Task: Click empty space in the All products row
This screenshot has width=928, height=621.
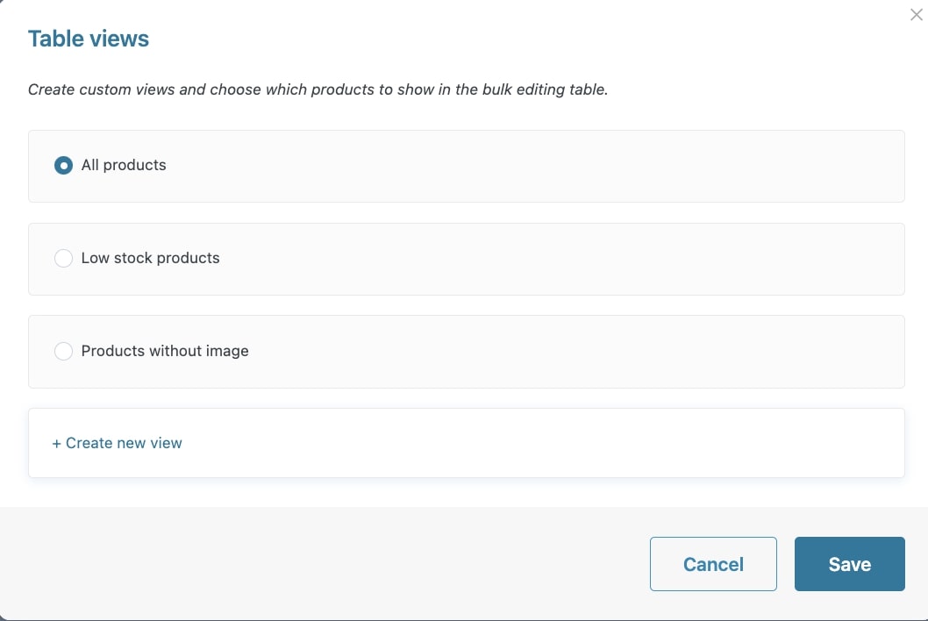Action: (x=526, y=167)
